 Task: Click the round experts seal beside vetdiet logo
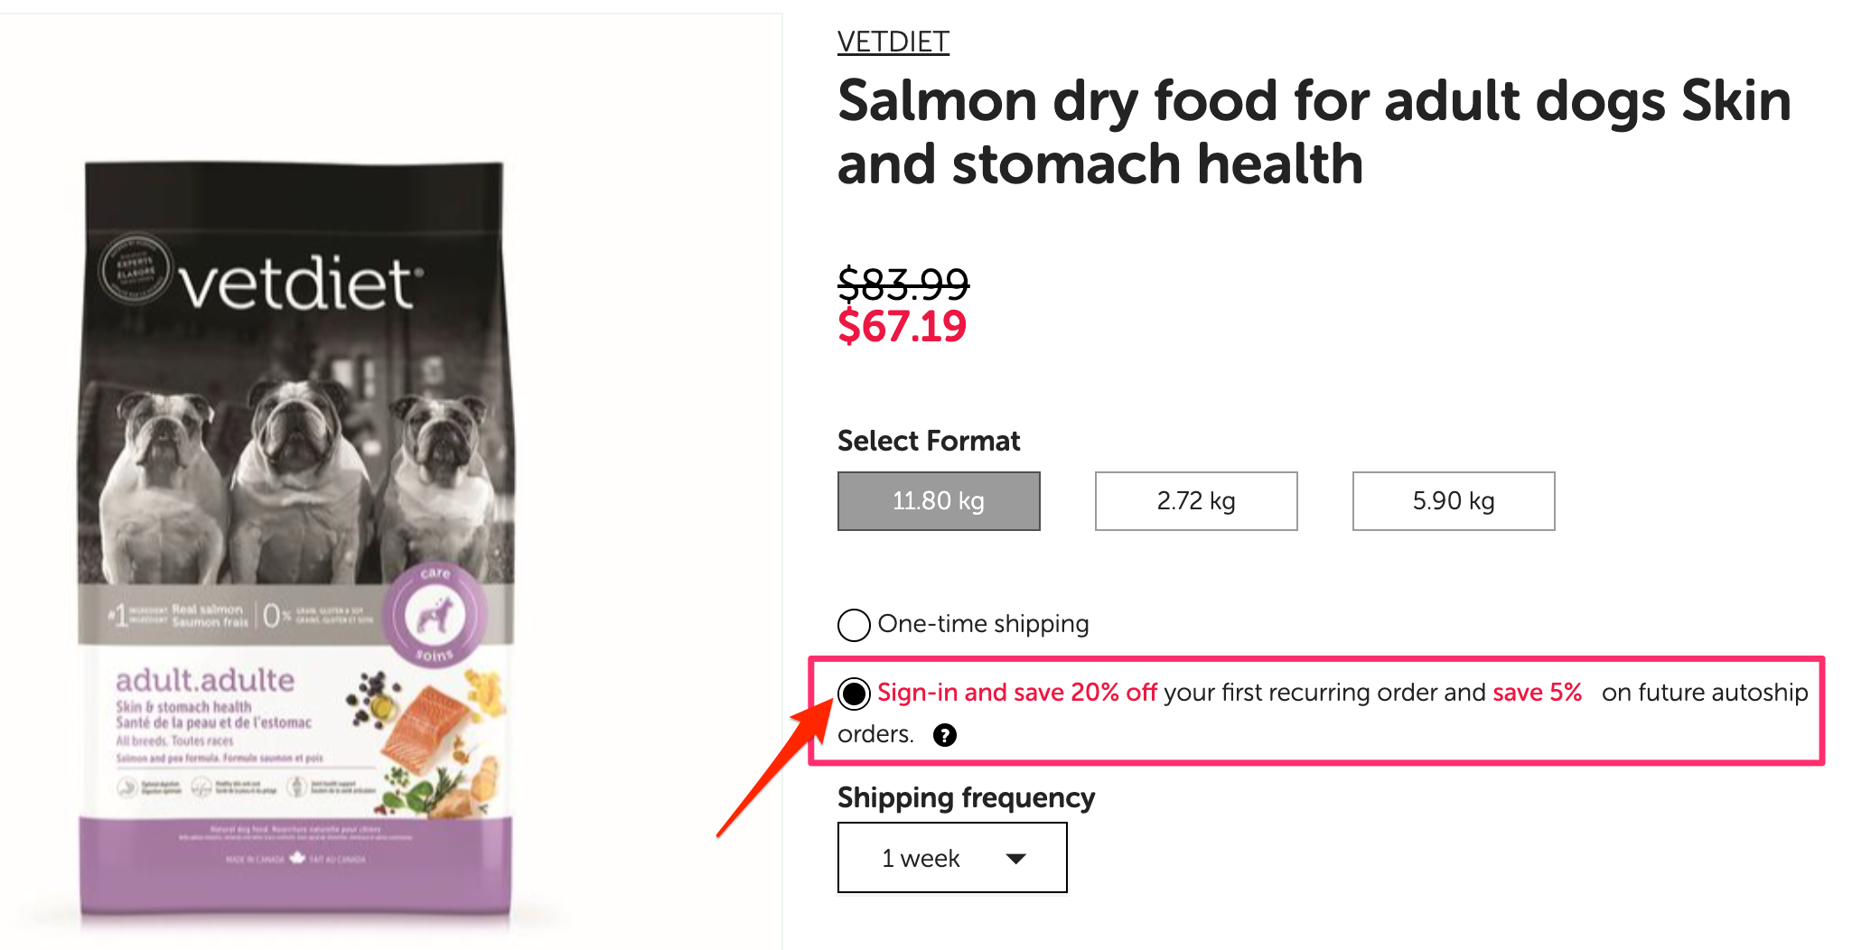click(x=135, y=268)
